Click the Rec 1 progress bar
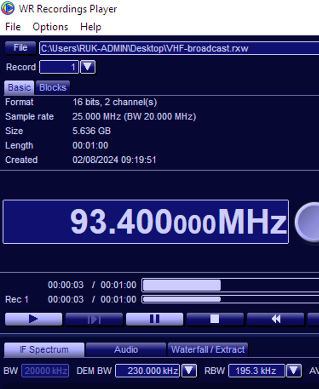Viewport: 319px width, 389px height. [230, 299]
